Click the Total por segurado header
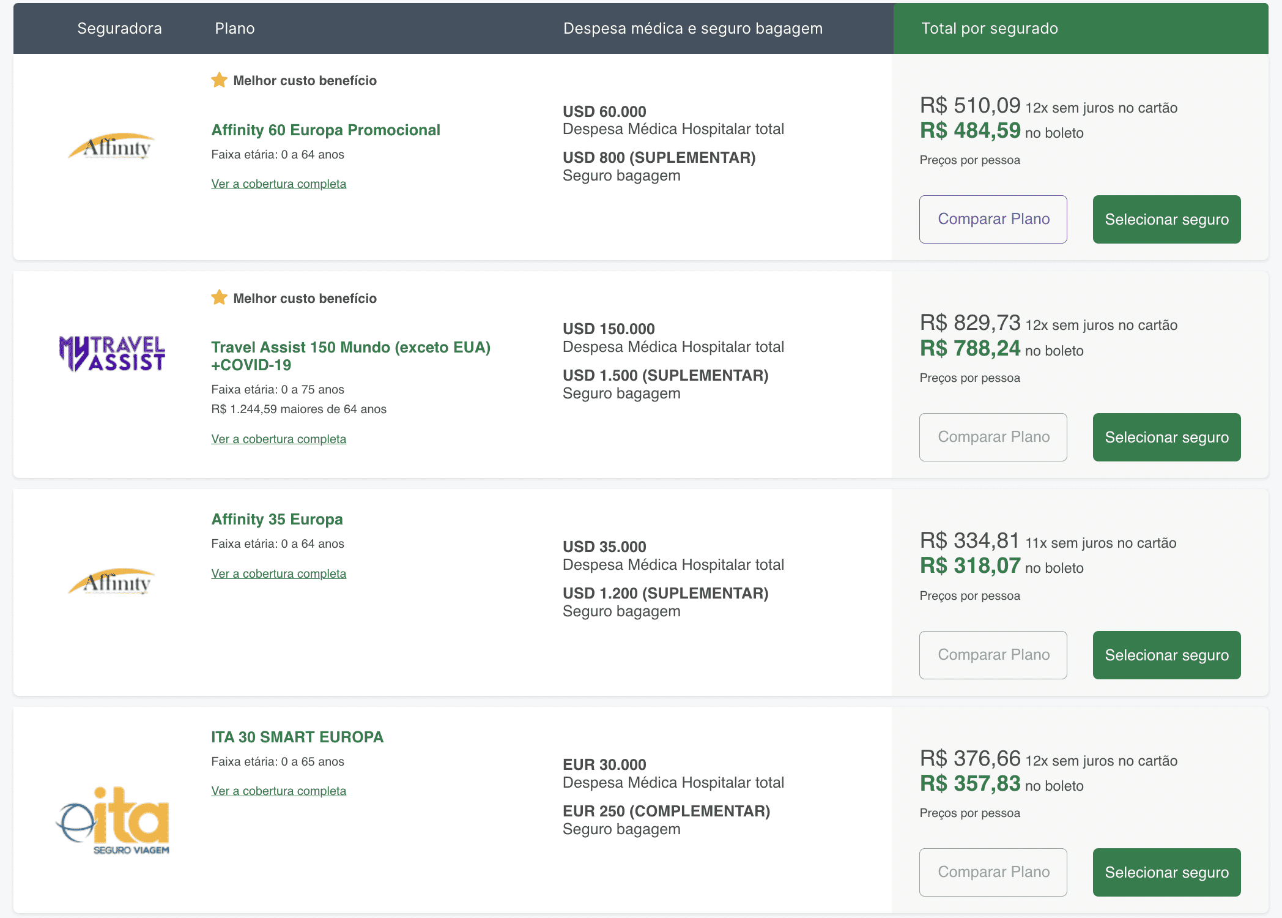 coord(990,28)
